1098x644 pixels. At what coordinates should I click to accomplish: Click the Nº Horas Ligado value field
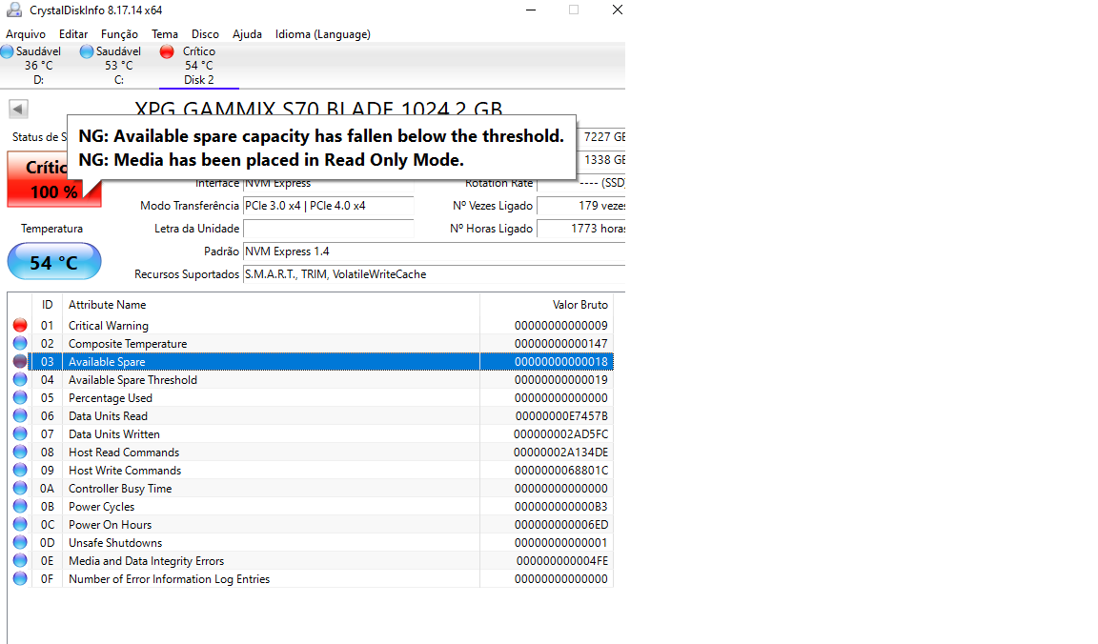(581, 229)
